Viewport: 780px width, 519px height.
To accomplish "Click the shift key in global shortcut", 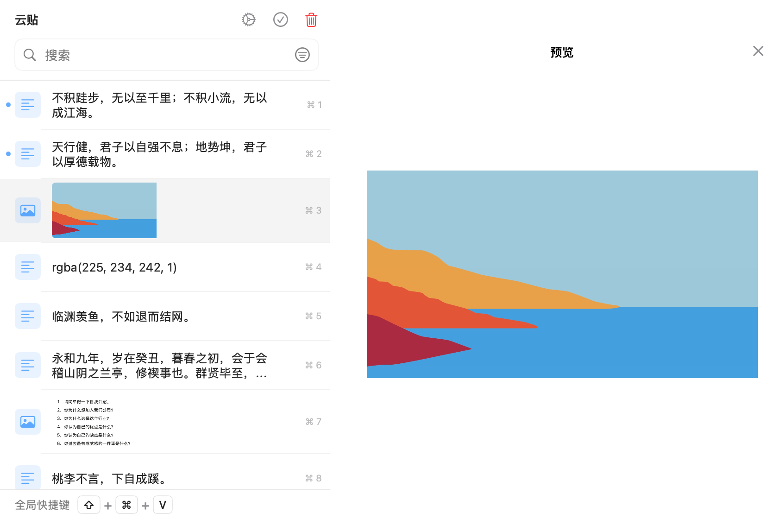I will point(89,505).
